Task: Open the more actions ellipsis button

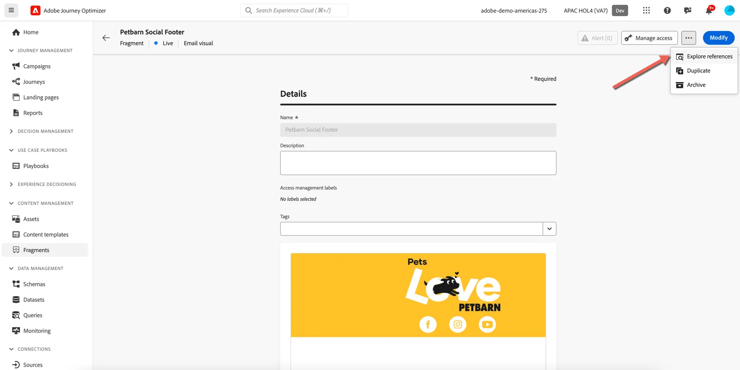Action: [x=689, y=38]
